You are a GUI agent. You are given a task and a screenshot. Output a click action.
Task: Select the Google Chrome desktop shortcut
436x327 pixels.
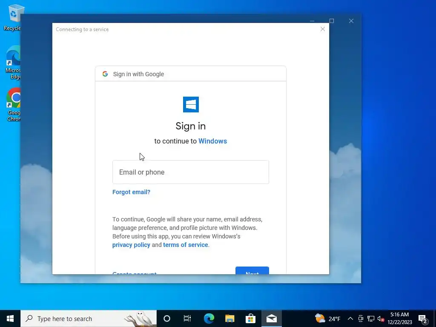pyautogui.click(x=14, y=105)
